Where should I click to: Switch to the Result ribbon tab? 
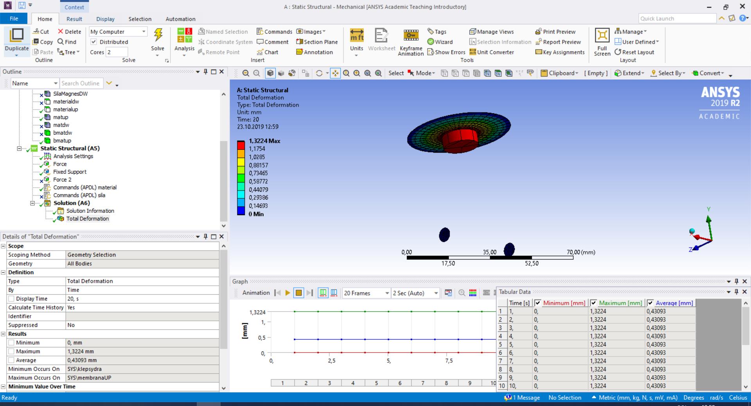click(74, 19)
